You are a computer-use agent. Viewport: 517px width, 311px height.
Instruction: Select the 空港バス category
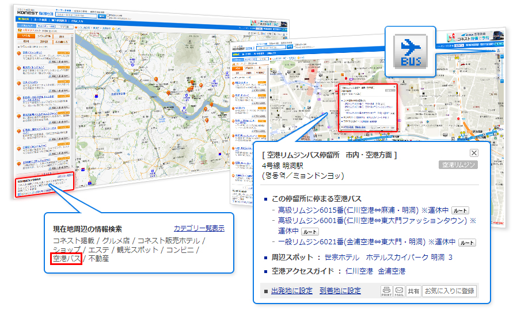click(x=67, y=259)
